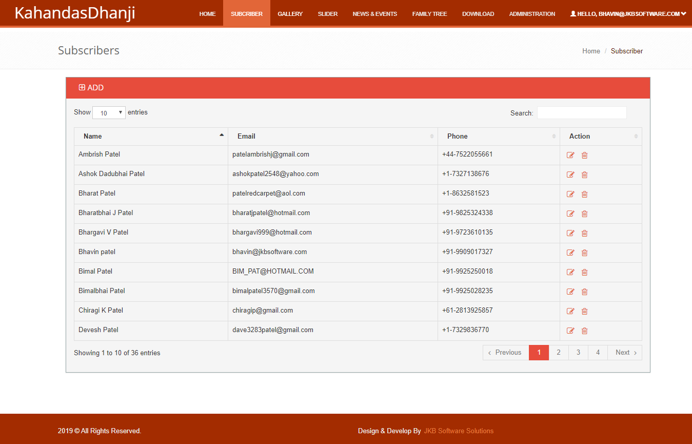
Task: Edit the Bhavin patel row
Action: point(570,253)
